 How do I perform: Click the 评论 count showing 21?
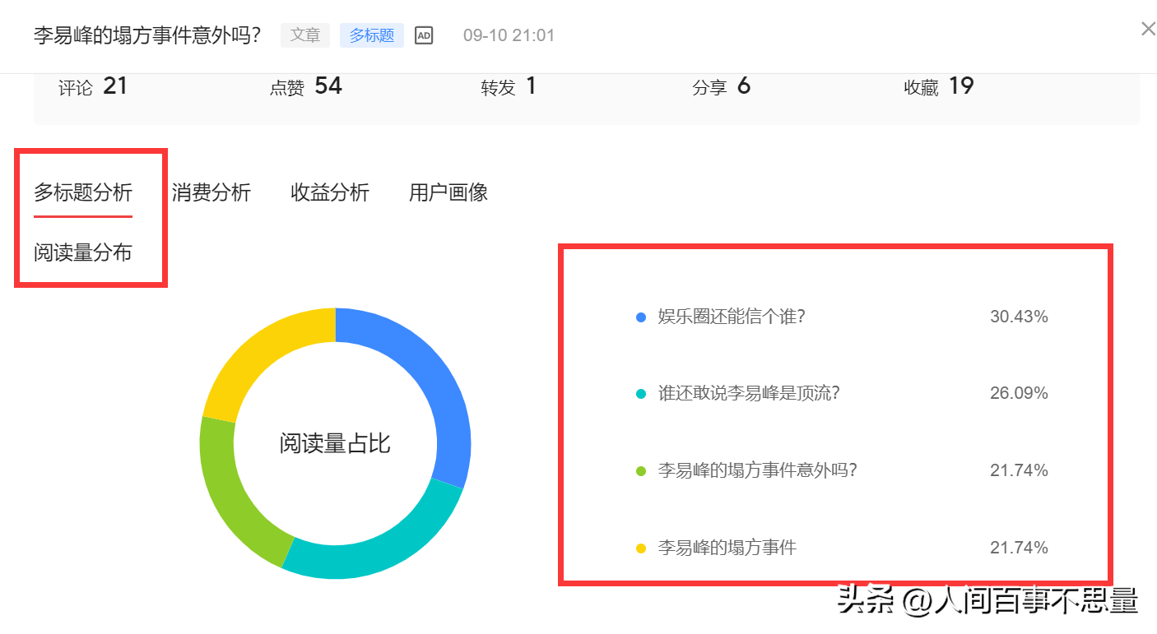click(x=93, y=86)
